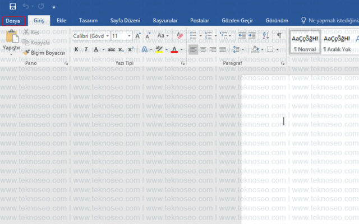Toggle show paragraph marks ¶

tap(279, 35)
